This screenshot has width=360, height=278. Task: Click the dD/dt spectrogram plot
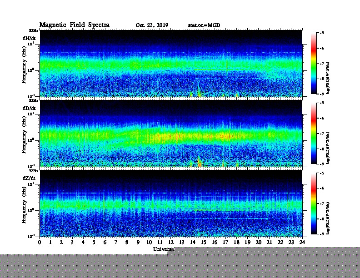[x=171, y=134]
